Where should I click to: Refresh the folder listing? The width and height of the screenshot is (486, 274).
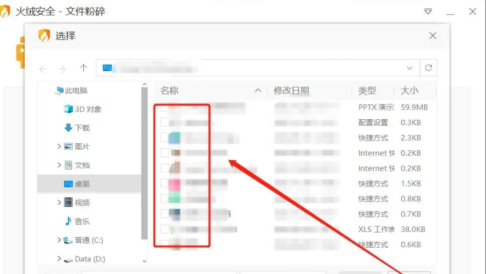point(429,68)
